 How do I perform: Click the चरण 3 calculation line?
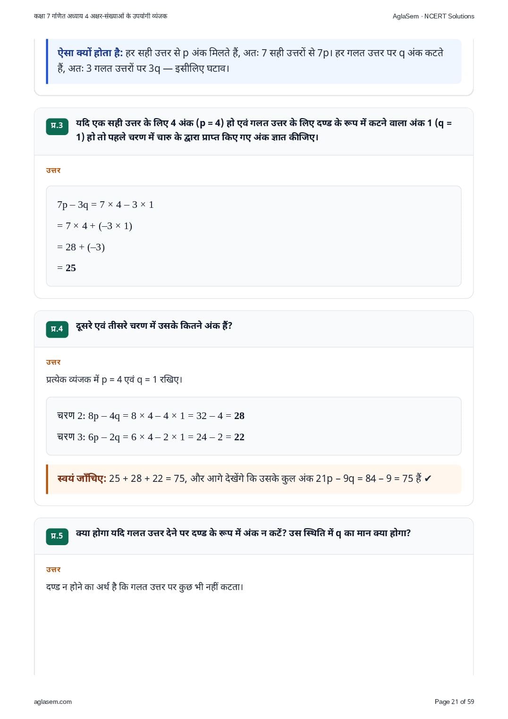(x=151, y=437)
